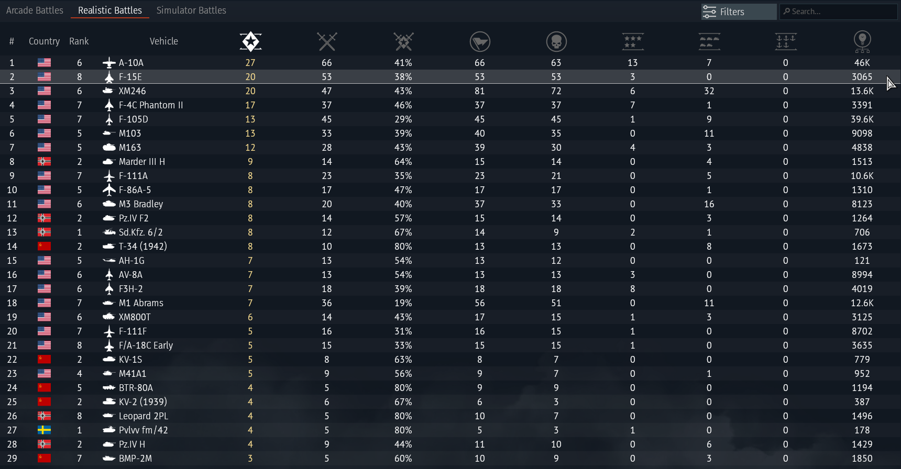This screenshot has height=469, width=901.
Task: Sort by the win rate swords icon
Action: pyautogui.click(x=403, y=41)
